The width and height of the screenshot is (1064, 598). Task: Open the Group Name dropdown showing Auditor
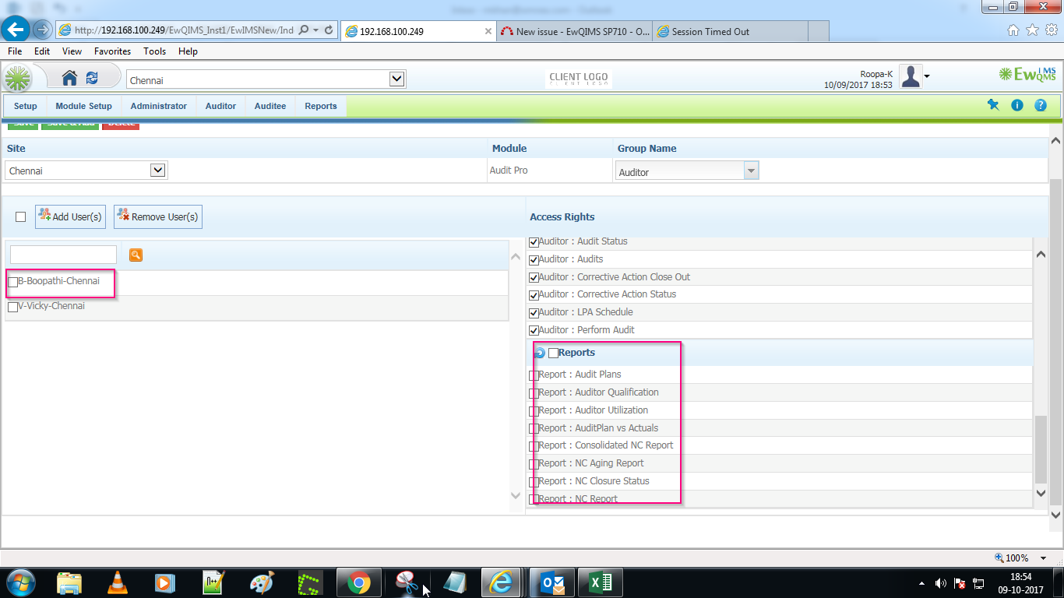coord(751,171)
